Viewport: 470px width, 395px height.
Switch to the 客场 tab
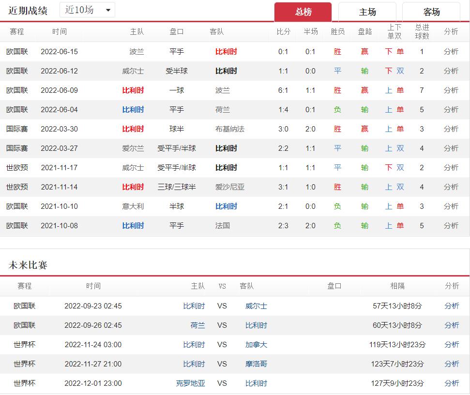(431, 12)
